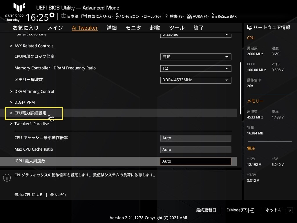
Task: Click the EzMode switch arrow icon
Action: [252, 210]
